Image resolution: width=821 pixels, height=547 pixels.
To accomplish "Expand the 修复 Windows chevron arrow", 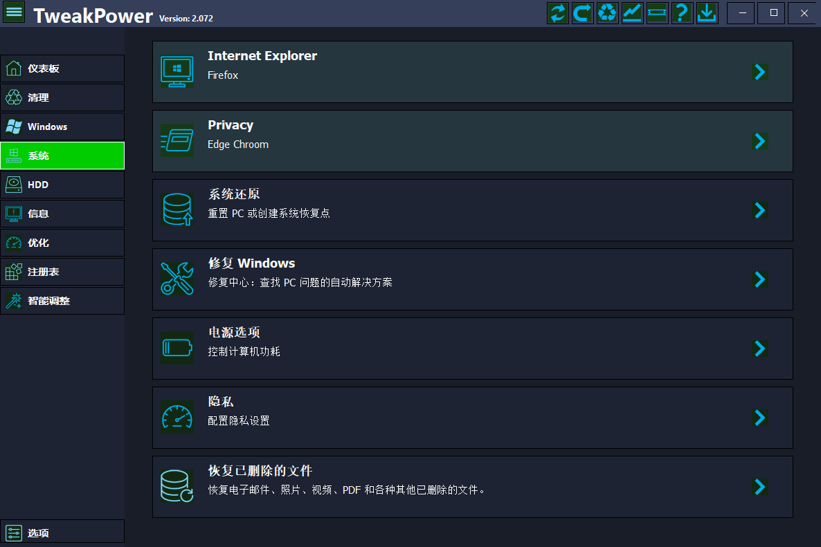I will pyautogui.click(x=760, y=279).
